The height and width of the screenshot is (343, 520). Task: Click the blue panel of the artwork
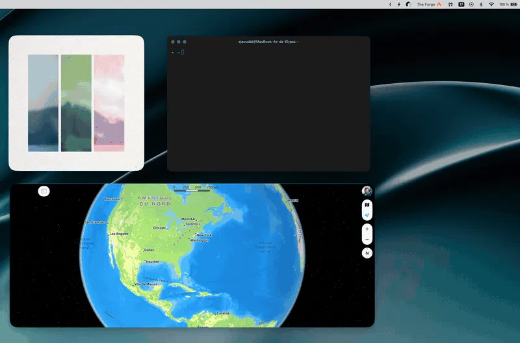click(43, 103)
